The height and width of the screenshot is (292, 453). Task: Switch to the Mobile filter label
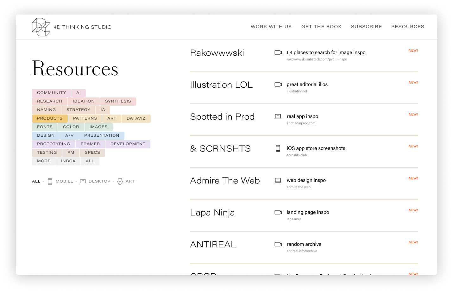coord(65,181)
